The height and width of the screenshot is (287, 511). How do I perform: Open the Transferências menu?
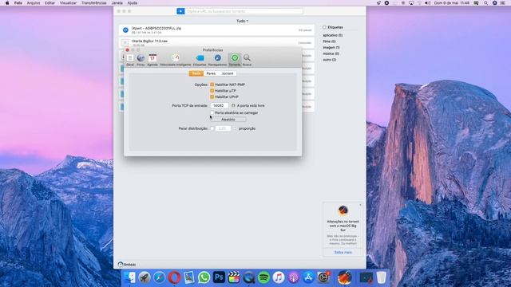[94, 3]
